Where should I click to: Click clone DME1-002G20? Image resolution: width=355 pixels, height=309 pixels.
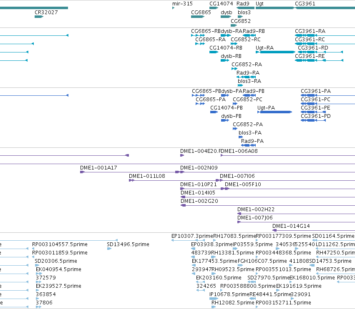point(199,201)
